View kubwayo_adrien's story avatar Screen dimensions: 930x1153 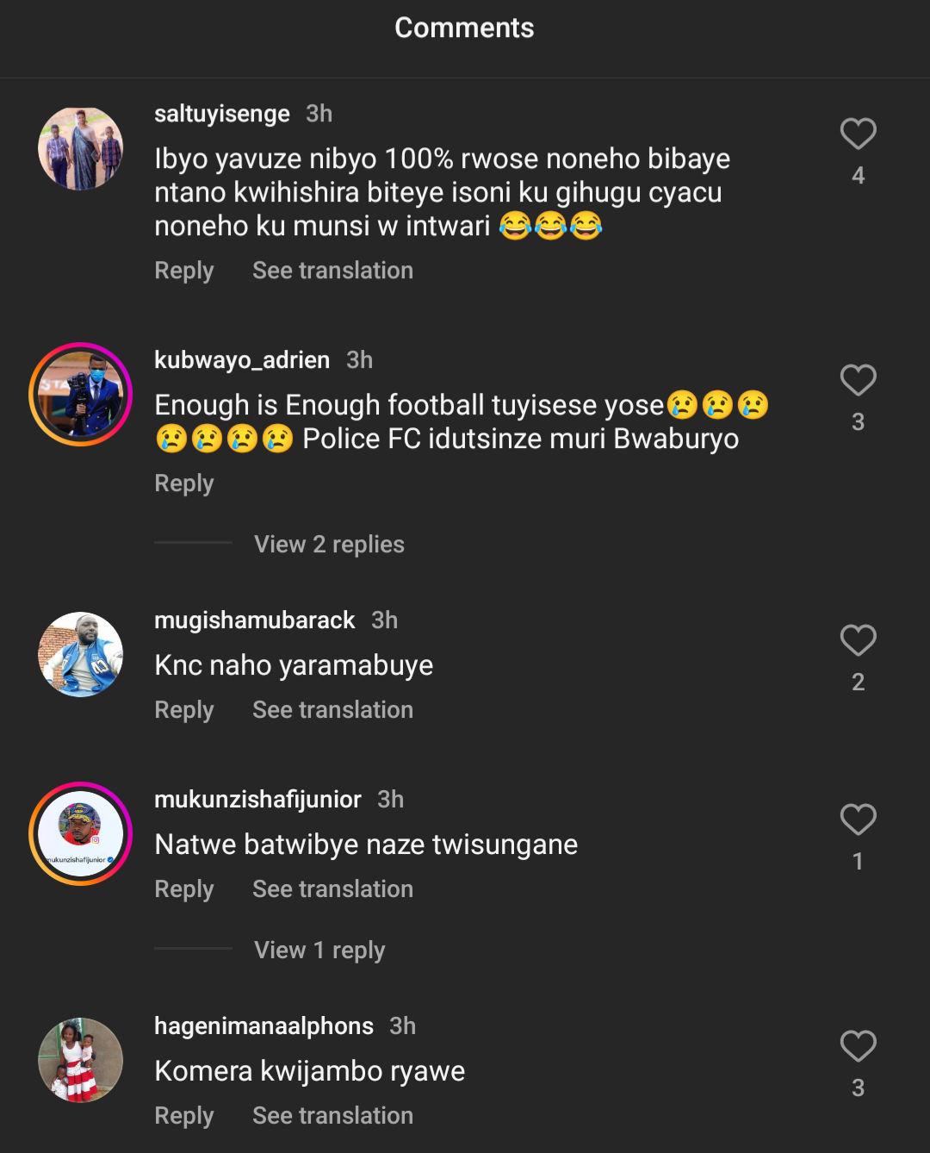click(81, 395)
